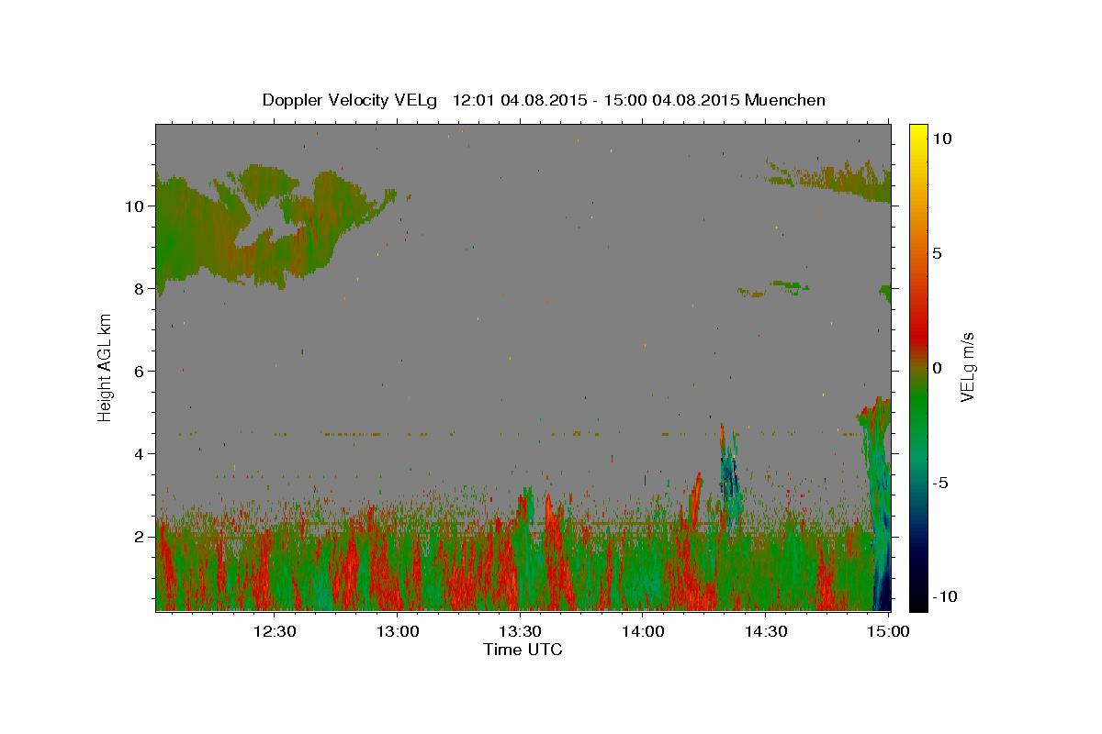
Task: Click the height axis label 6
Action: pyautogui.click(x=138, y=372)
